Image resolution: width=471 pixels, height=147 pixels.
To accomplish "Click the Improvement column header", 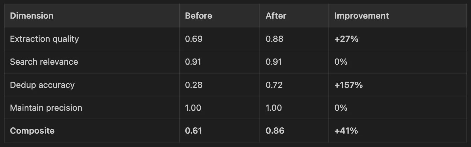I will (x=362, y=16).
